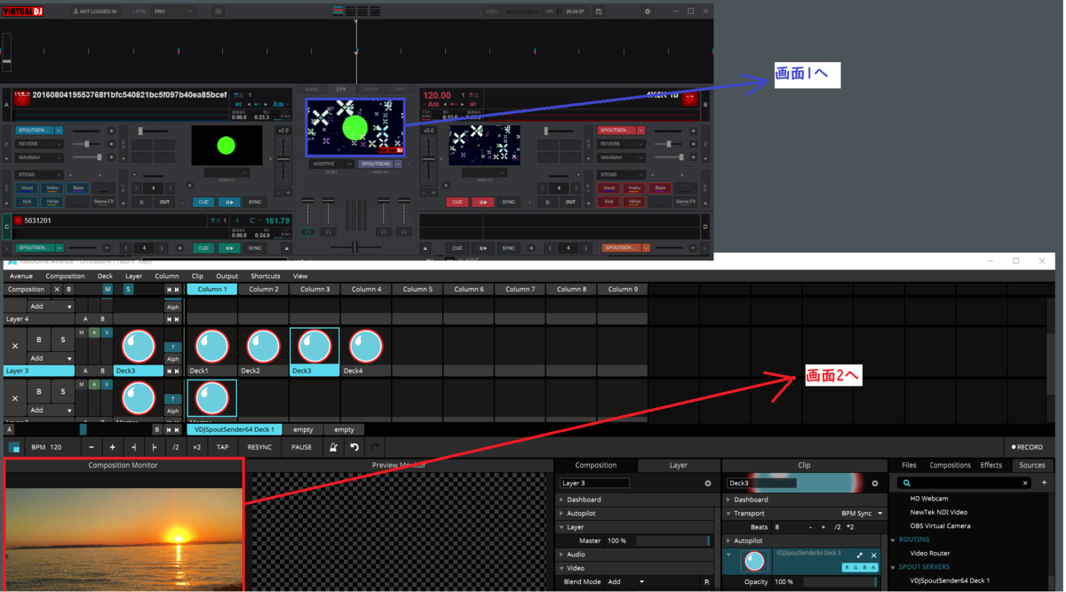Double the BPM with the ×2 button
This screenshot has height=592, width=1066.
[196, 447]
